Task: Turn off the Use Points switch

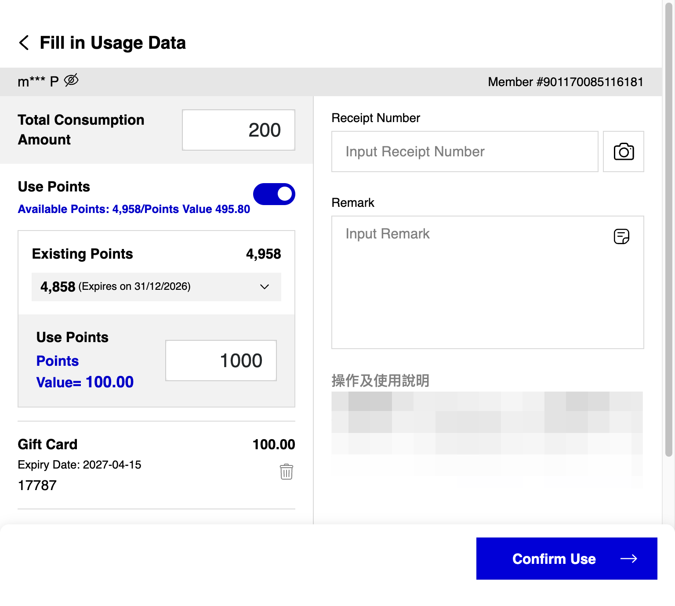Action: click(x=274, y=194)
